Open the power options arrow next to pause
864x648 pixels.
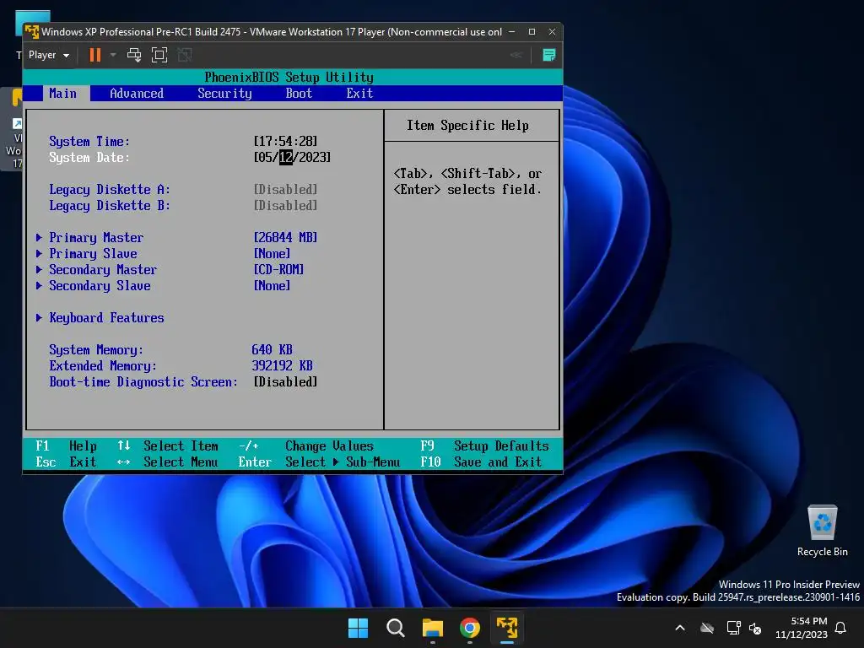[113, 55]
